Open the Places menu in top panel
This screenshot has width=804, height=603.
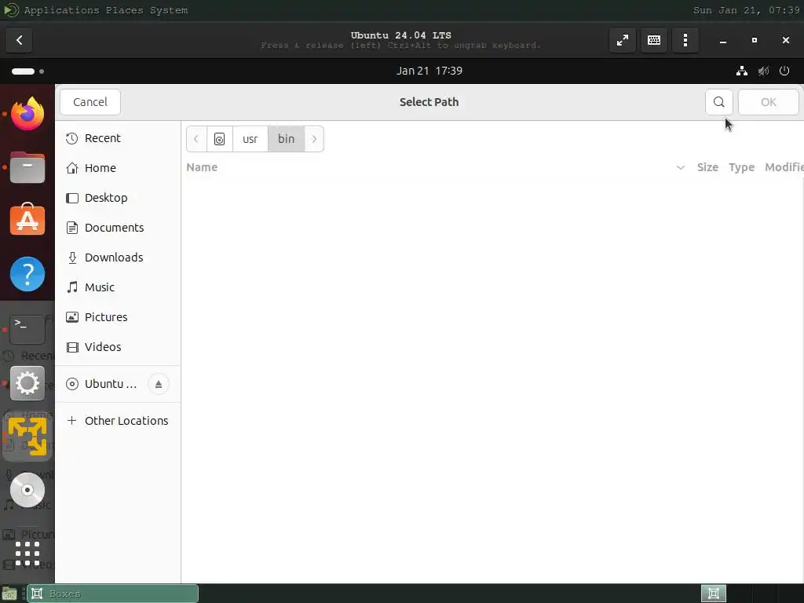pos(125,10)
